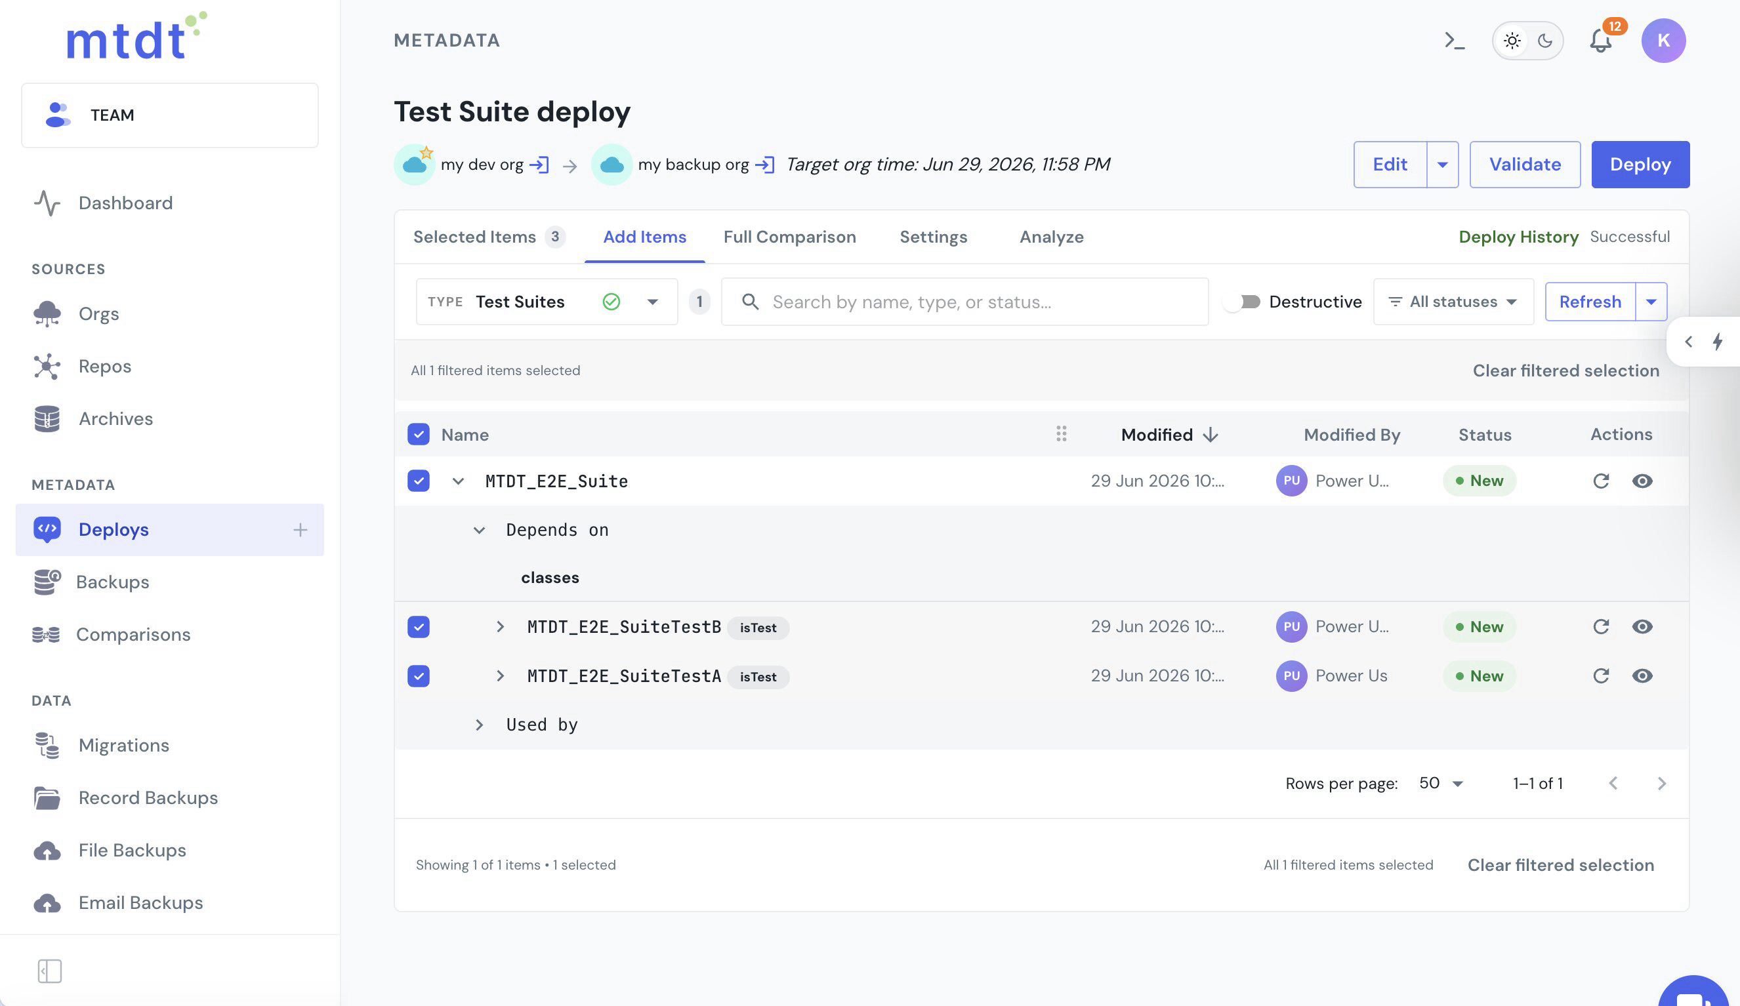Open Archives in the sidebar
Screen dimensions: 1740x1006
170,419
